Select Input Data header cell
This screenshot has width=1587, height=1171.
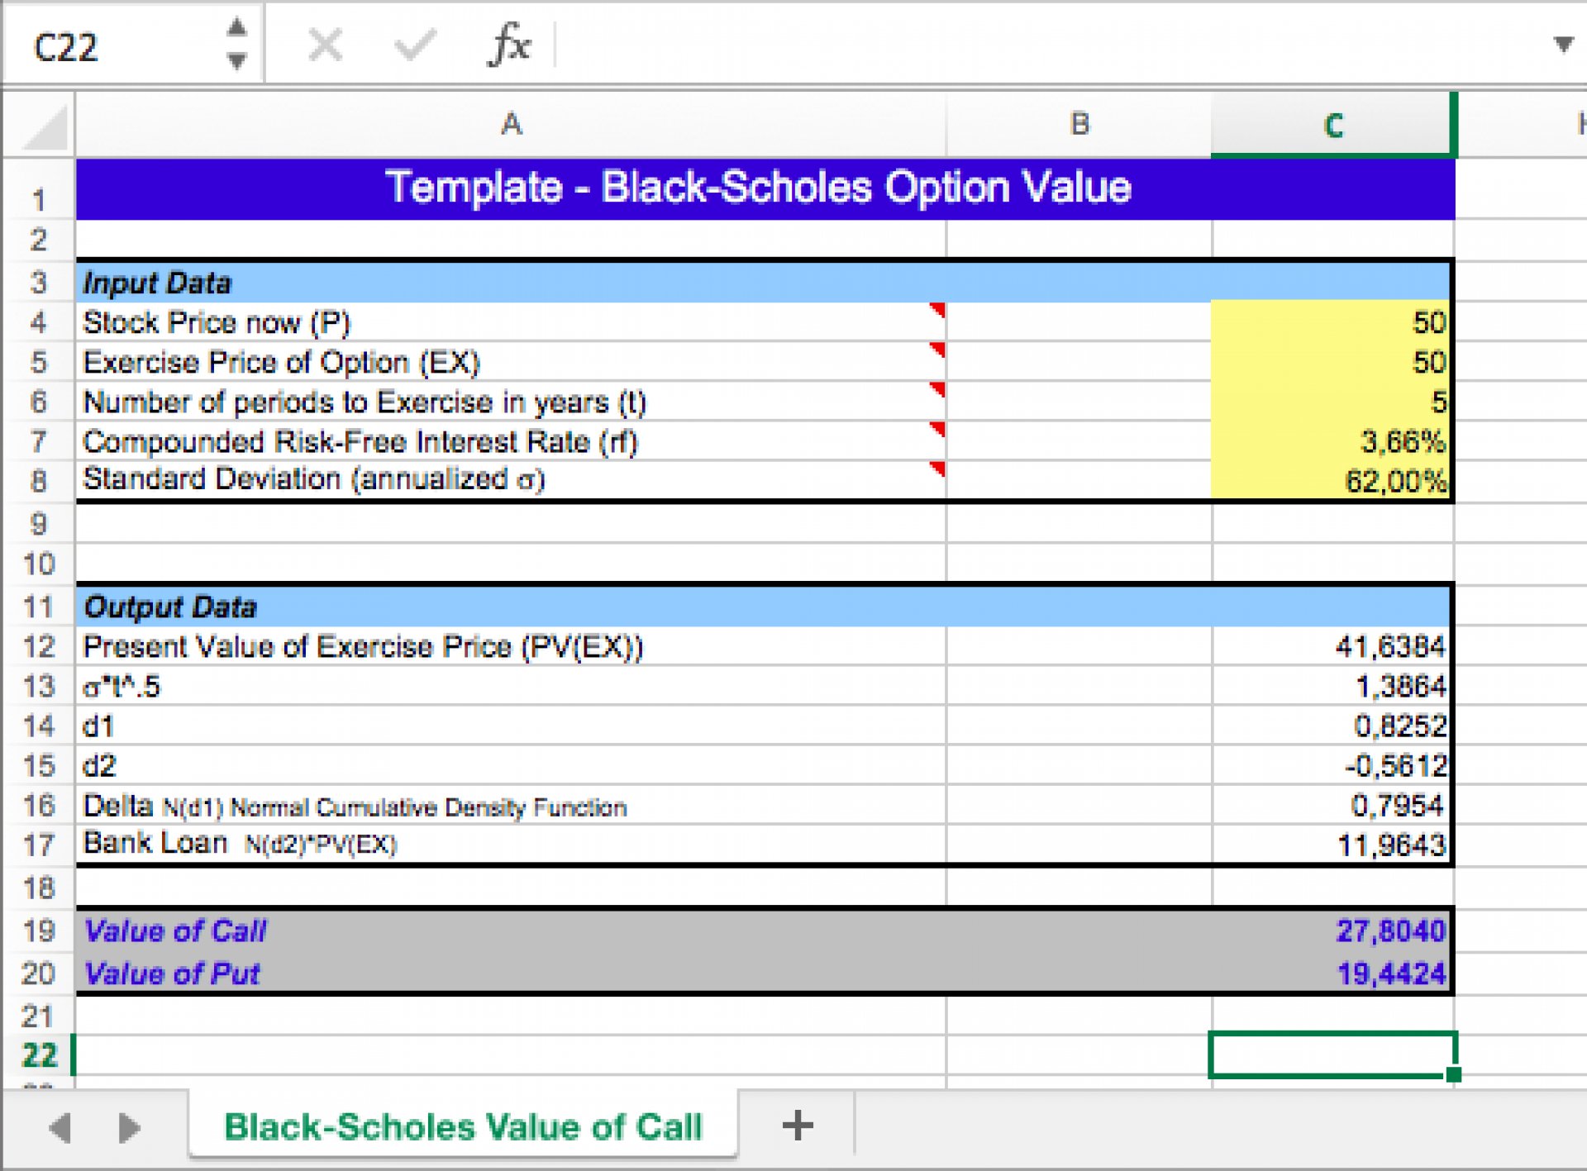point(511,283)
